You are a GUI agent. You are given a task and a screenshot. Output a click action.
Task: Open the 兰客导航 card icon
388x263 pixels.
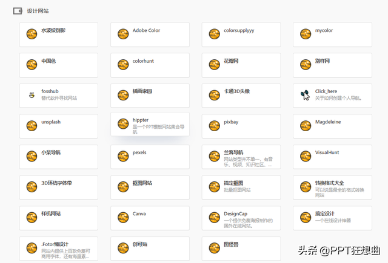pos(214,156)
